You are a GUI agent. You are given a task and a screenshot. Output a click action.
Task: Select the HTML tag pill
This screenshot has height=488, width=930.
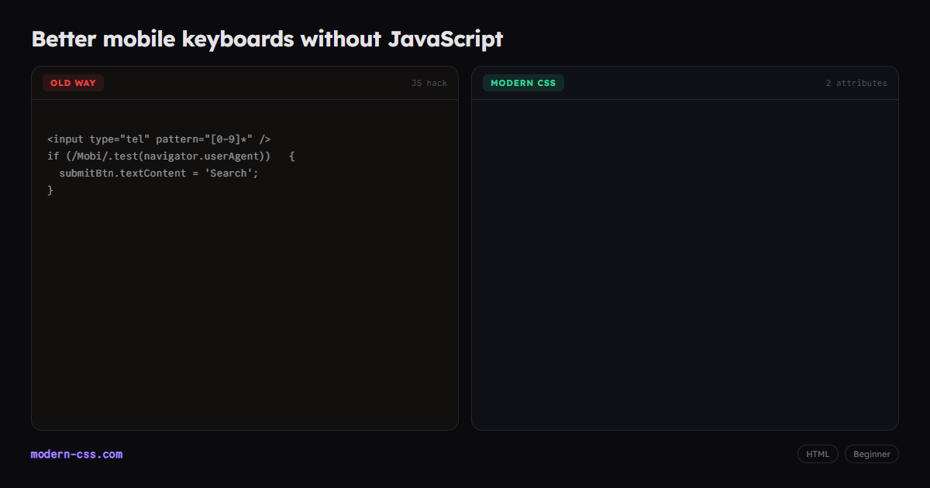pos(818,454)
